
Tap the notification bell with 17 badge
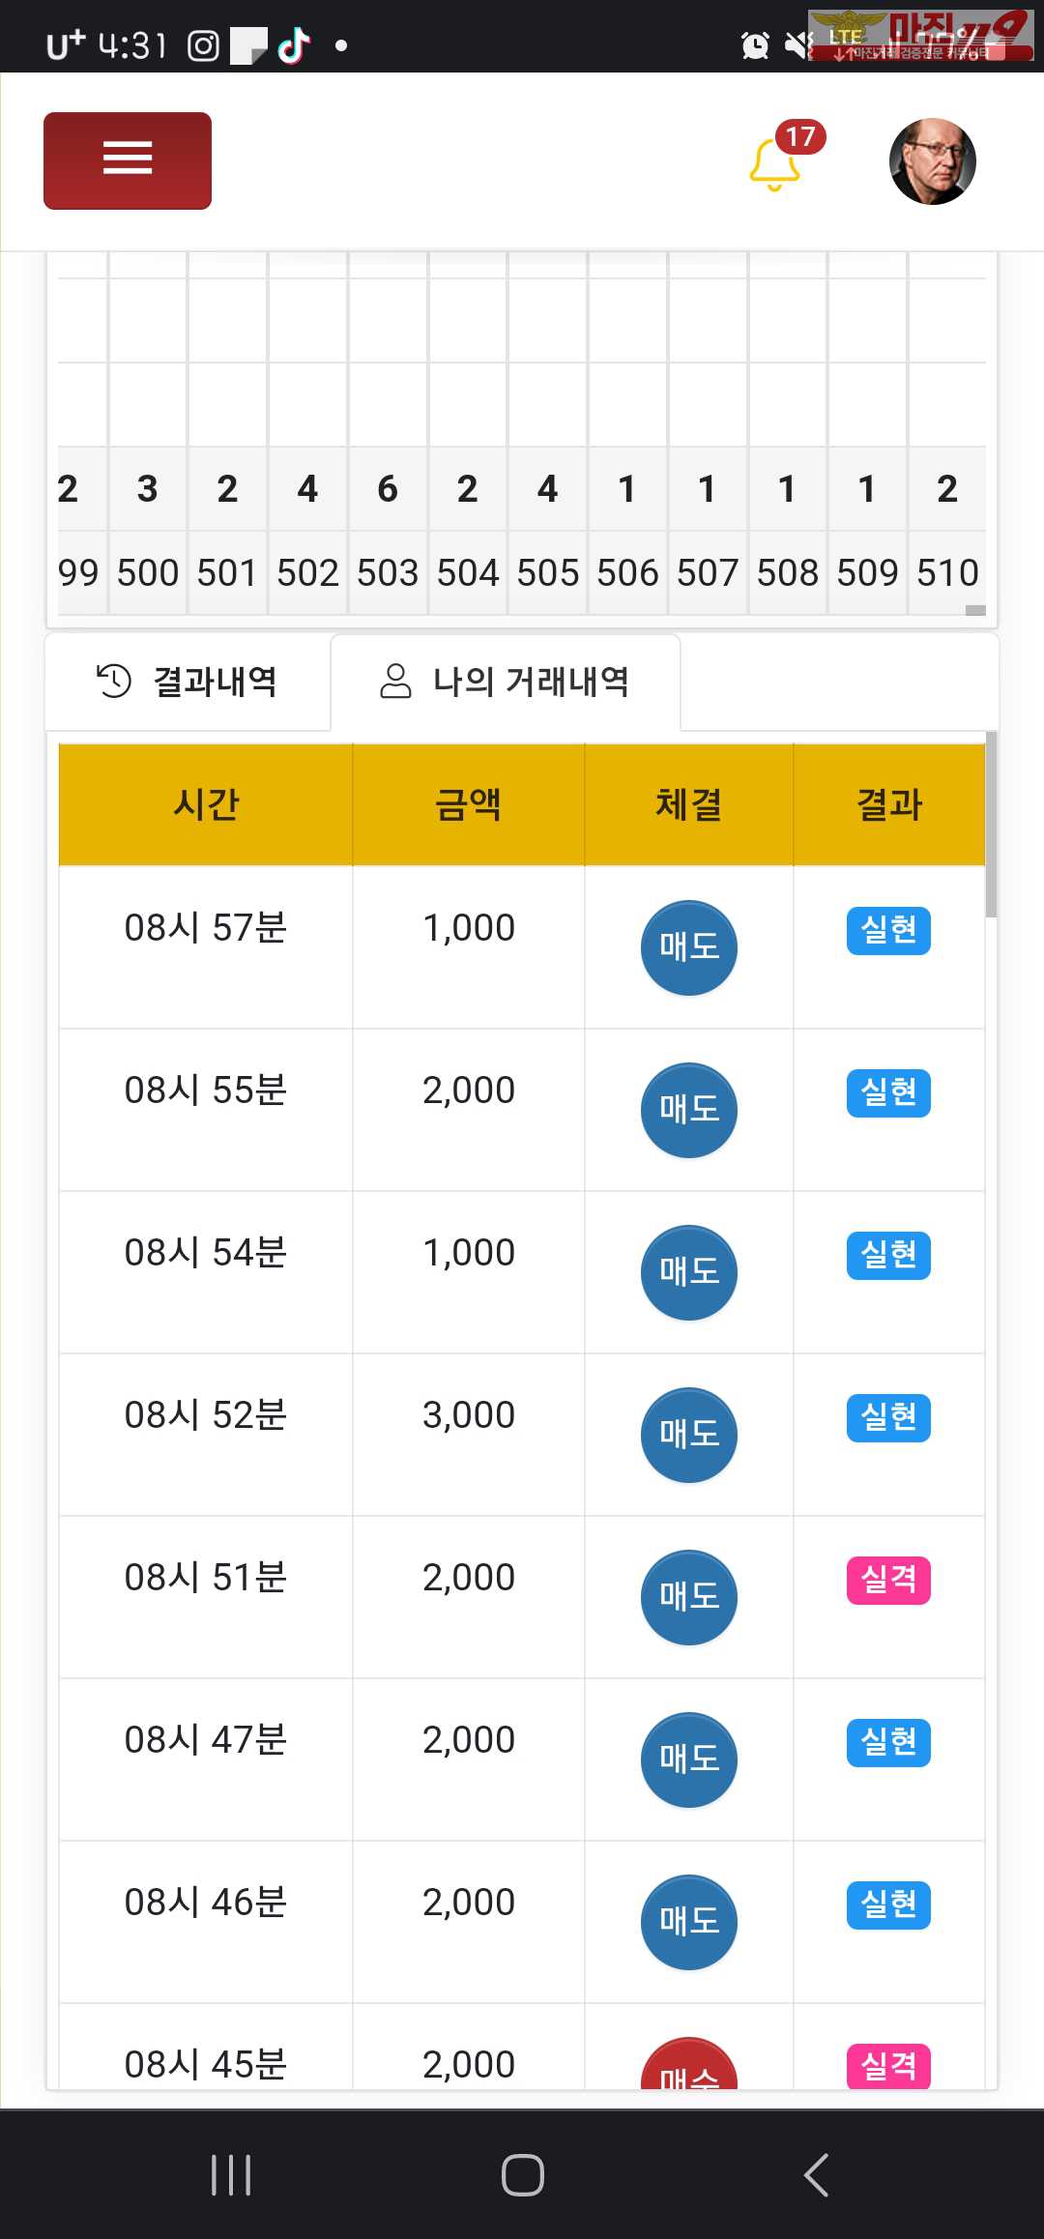pyautogui.click(x=775, y=164)
